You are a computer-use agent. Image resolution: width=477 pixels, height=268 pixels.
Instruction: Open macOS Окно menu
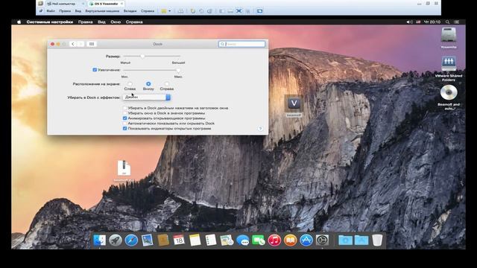116,22
